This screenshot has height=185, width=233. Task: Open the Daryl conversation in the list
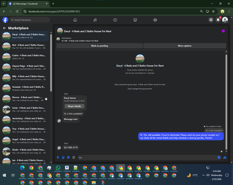click(x=25, y=36)
